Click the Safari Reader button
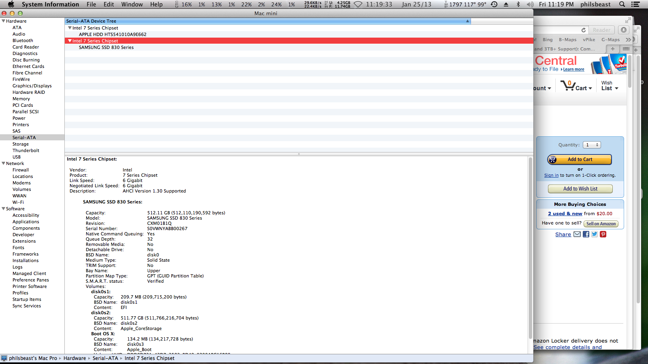648x364 pixels. tap(601, 30)
